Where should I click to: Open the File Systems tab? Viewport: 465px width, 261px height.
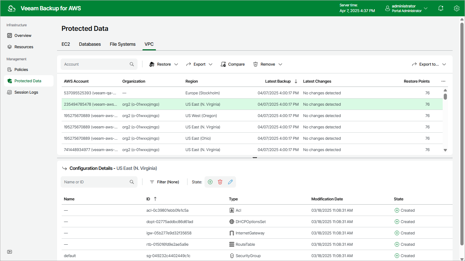coord(123,44)
